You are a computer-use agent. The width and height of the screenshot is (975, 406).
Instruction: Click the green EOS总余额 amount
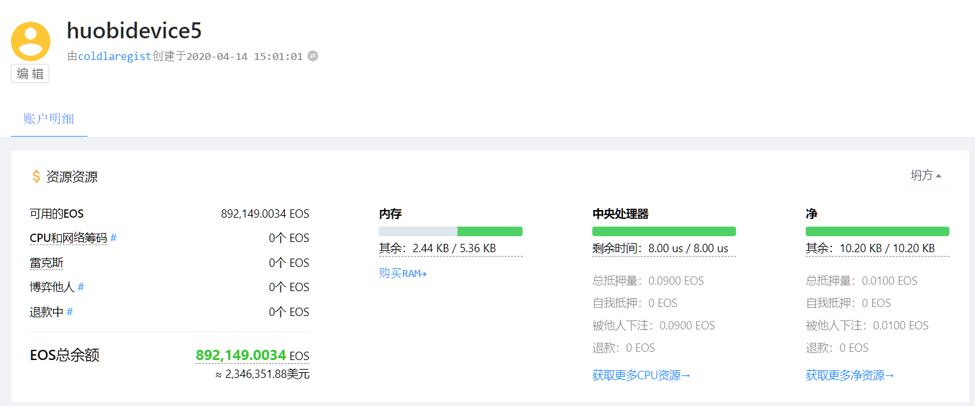[241, 356]
